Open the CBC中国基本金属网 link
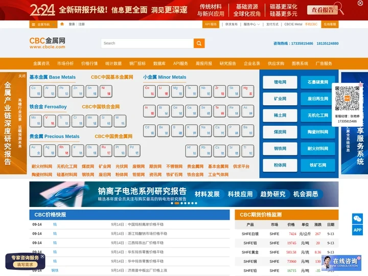This screenshot has width=368, height=276. 112,77
